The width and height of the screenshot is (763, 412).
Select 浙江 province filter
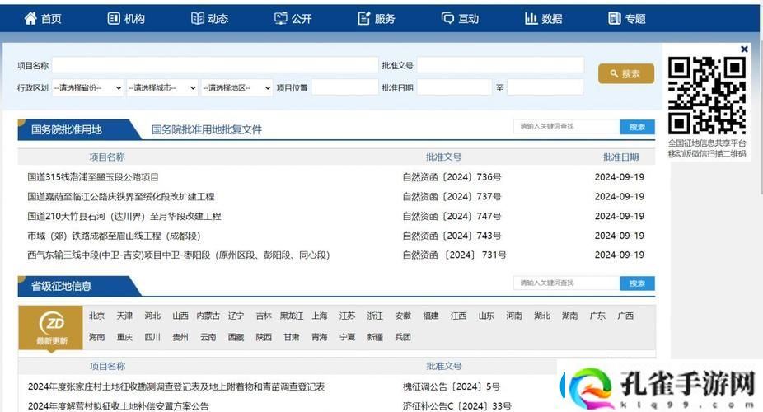[375, 316]
